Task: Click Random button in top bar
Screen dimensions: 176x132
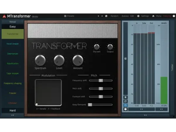Action: pyautogui.click(x=114, y=16)
